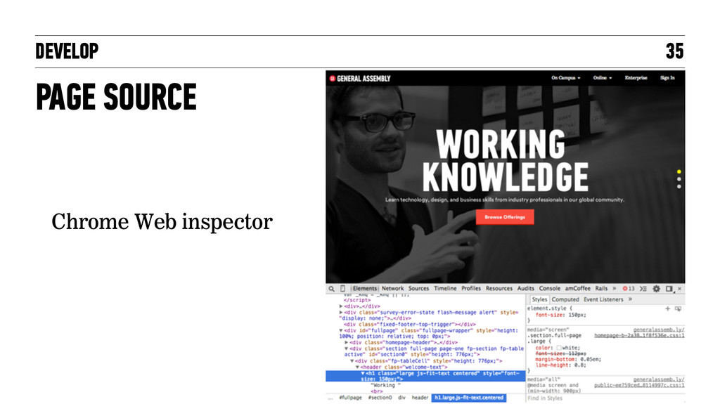Select the header breadcrumb
720x404 pixels.
(x=420, y=398)
